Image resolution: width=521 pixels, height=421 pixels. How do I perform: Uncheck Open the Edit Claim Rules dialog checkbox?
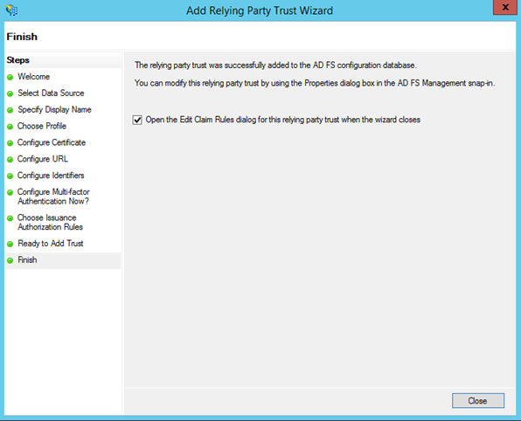[x=137, y=120]
